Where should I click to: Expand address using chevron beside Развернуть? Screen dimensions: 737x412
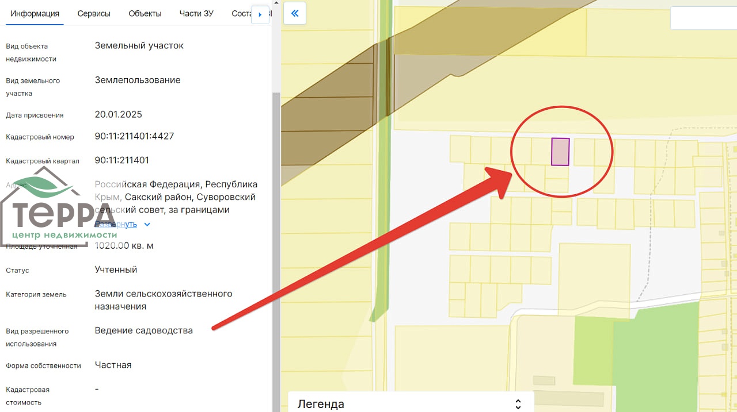click(x=147, y=224)
